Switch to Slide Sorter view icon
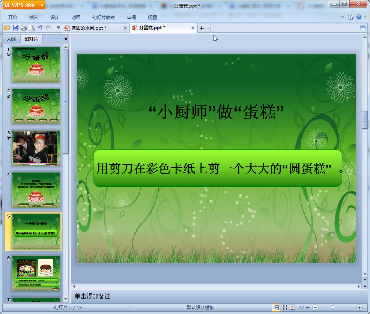The image size is (370, 314). click(x=284, y=307)
